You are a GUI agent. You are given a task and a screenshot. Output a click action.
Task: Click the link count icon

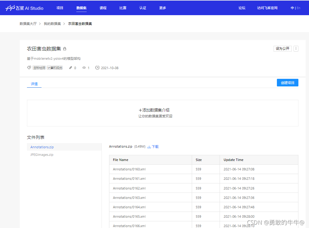click(x=71, y=68)
